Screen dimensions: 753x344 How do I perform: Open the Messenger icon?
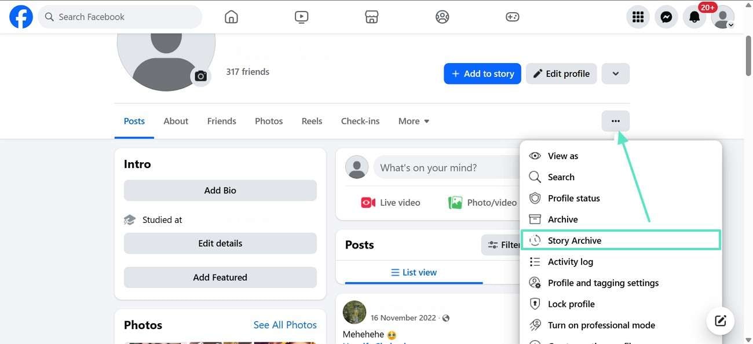tap(666, 17)
